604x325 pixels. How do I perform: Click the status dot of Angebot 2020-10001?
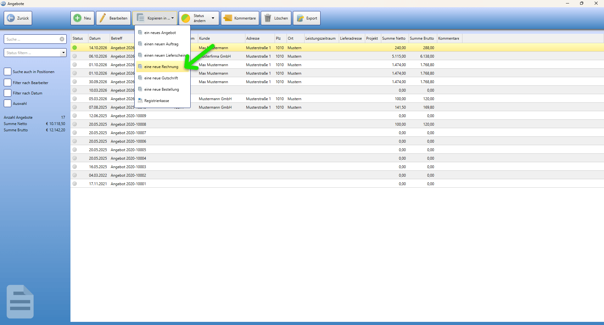pos(75,184)
